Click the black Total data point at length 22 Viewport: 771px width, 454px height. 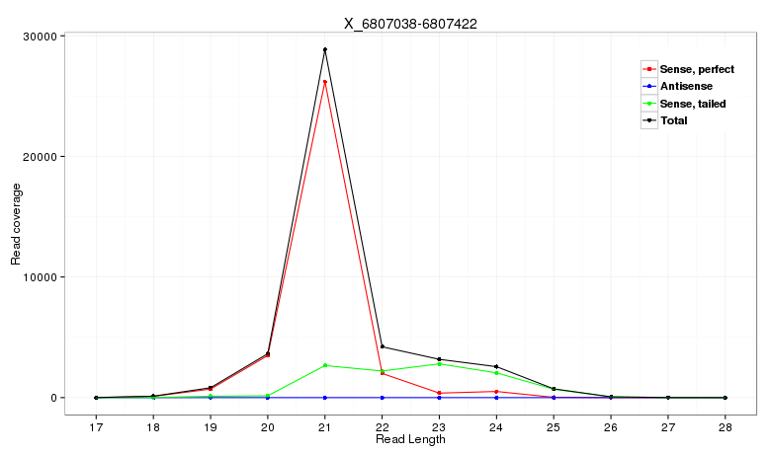(x=383, y=346)
